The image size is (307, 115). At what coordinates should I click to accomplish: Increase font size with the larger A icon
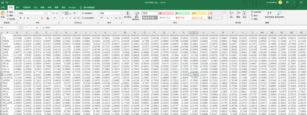tap(53, 13)
